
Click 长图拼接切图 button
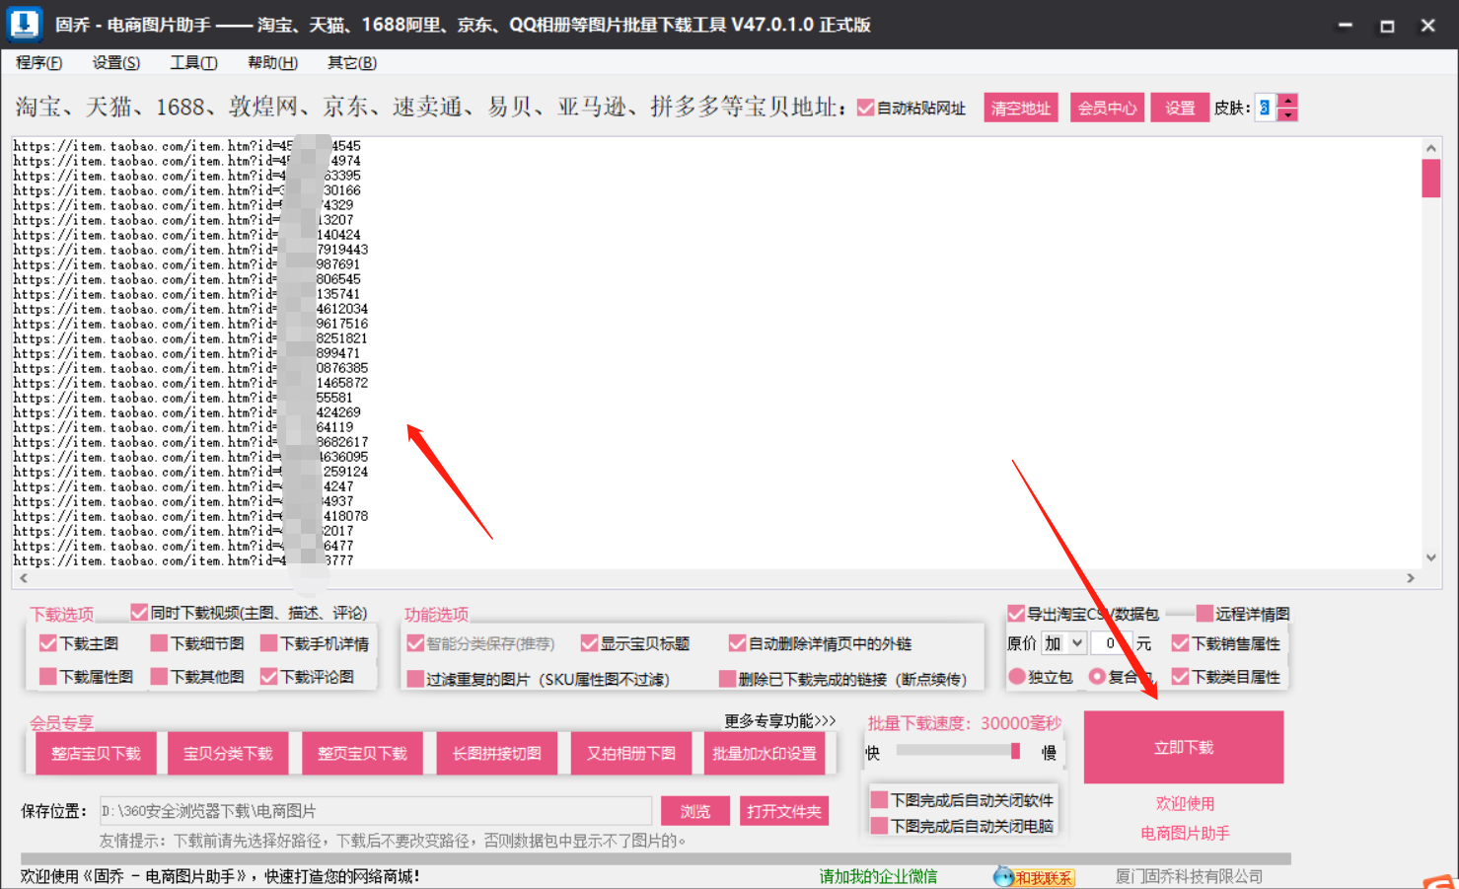click(496, 753)
